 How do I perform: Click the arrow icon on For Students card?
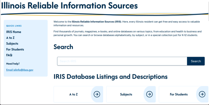202,94
